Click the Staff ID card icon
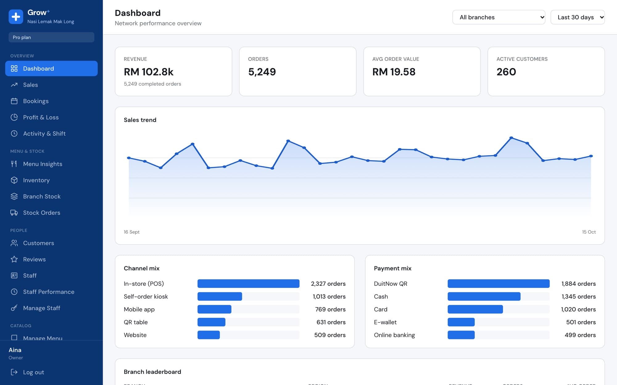The height and width of the screenshot is (385, 617). [14, 275]
